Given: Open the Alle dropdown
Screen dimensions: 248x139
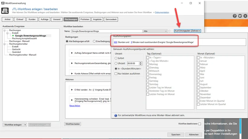Looking at the screenshot, I should click(x=155, y=31).
